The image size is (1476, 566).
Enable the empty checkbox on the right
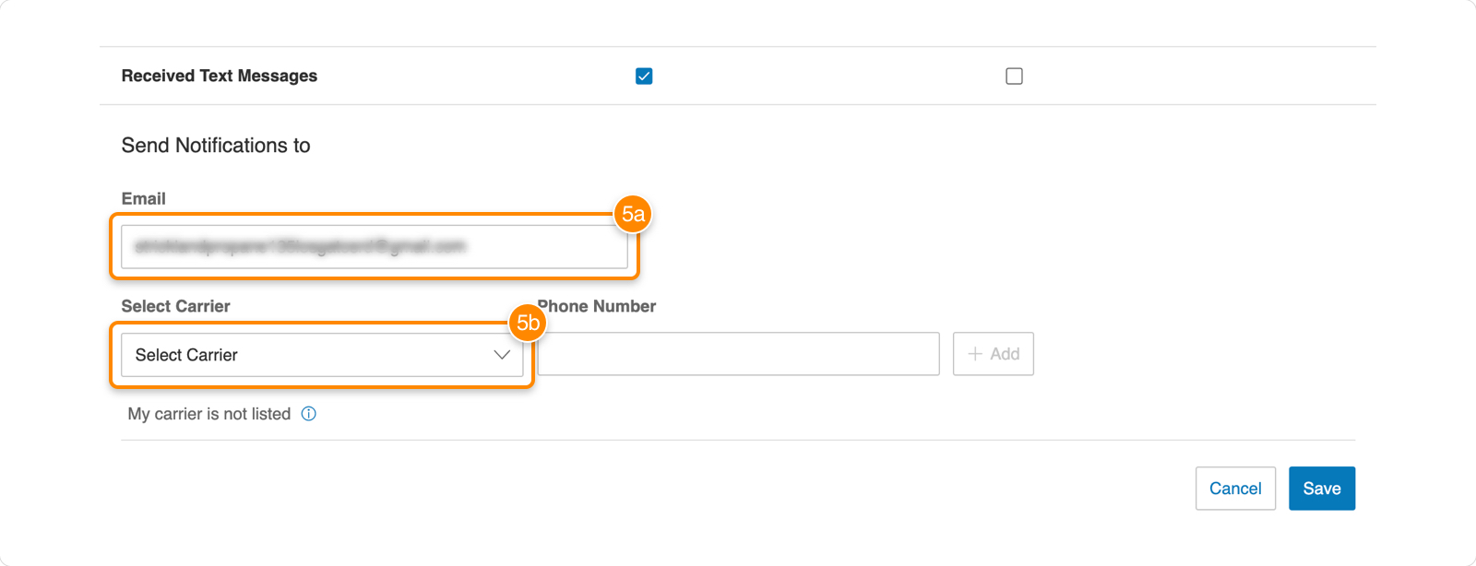(x=1014, y=76)
